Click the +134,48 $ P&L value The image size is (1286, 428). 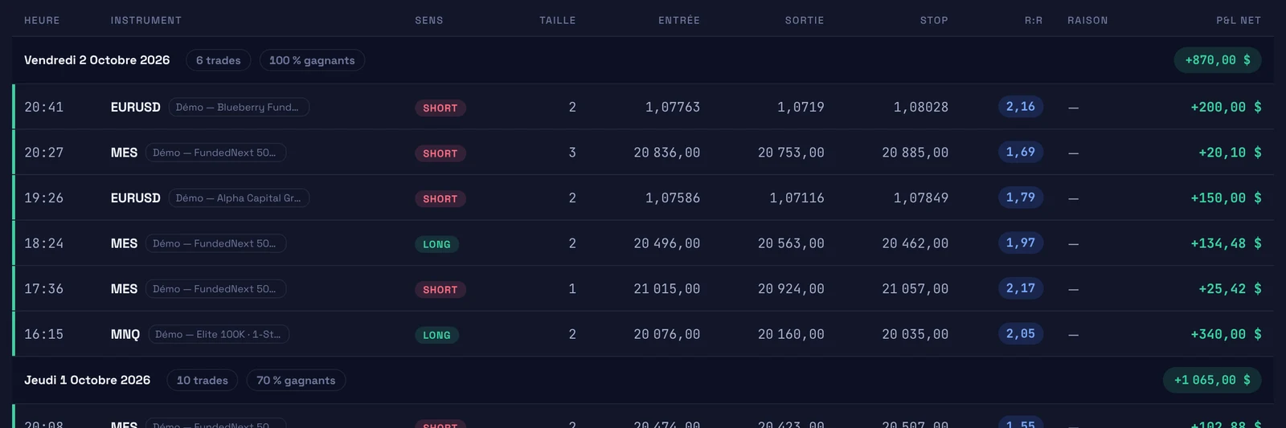1227,243
